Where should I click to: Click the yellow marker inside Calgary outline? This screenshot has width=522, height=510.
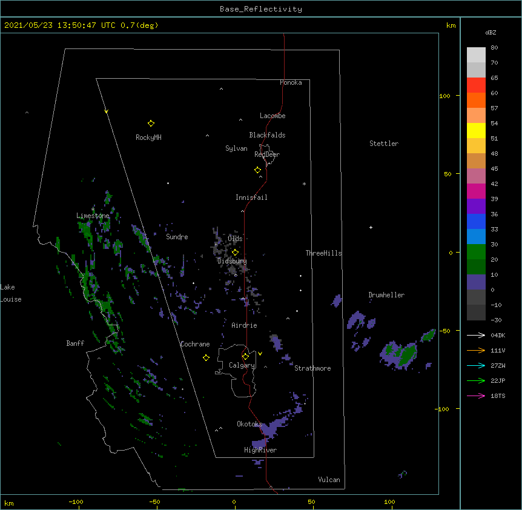(x=245, y=357)
